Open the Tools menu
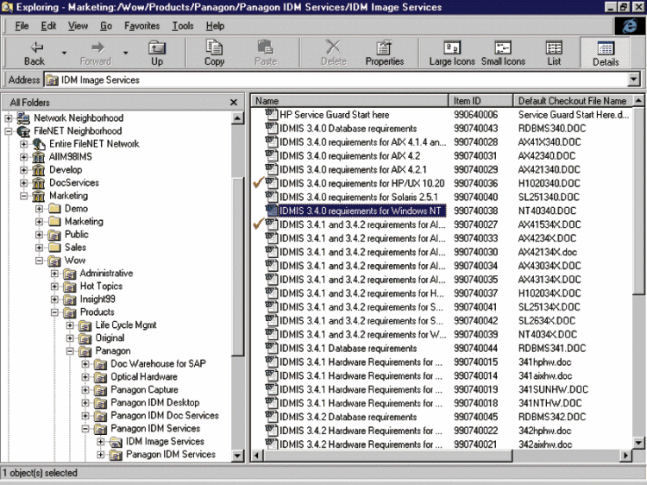The height and width of the screenshot is (485, 647). 182,26
